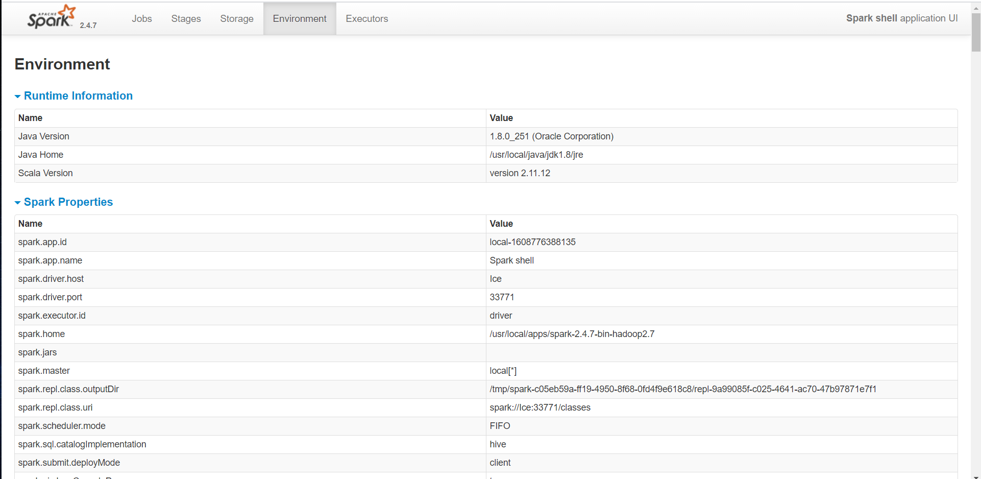Image resolution: width=981 pixels, height=479 pixels.
Task: Select the Environment tab
Action: [x=300, y=18]
